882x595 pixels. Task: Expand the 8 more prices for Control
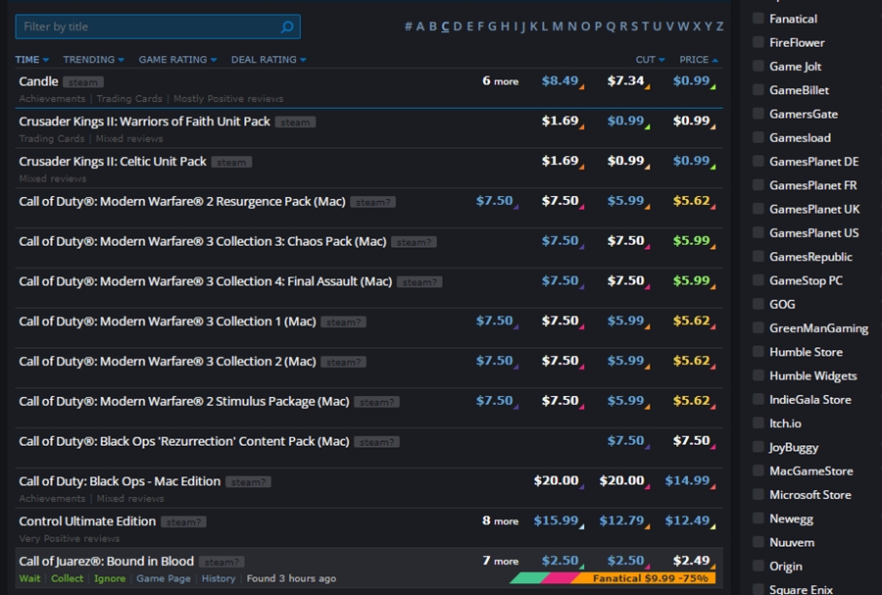point(500,521)
